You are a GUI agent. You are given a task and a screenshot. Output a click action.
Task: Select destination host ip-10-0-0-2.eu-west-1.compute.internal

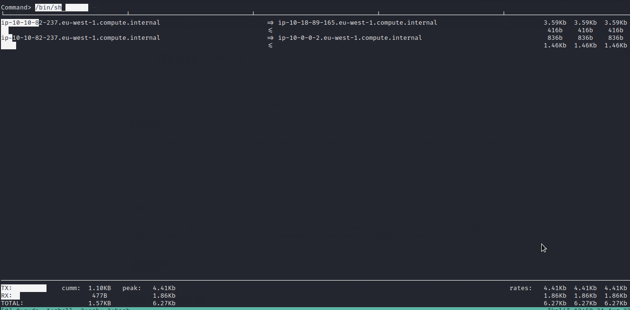350,38
